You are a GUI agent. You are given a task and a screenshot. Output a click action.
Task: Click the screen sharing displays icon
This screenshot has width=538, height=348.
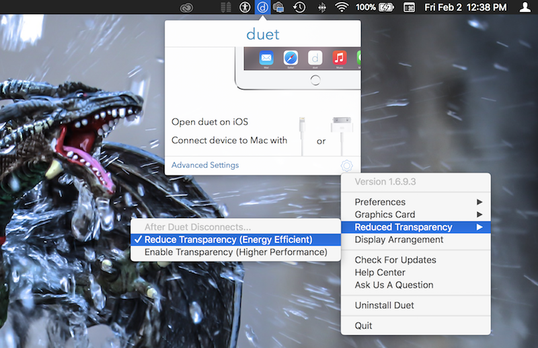tap(278, 7)
